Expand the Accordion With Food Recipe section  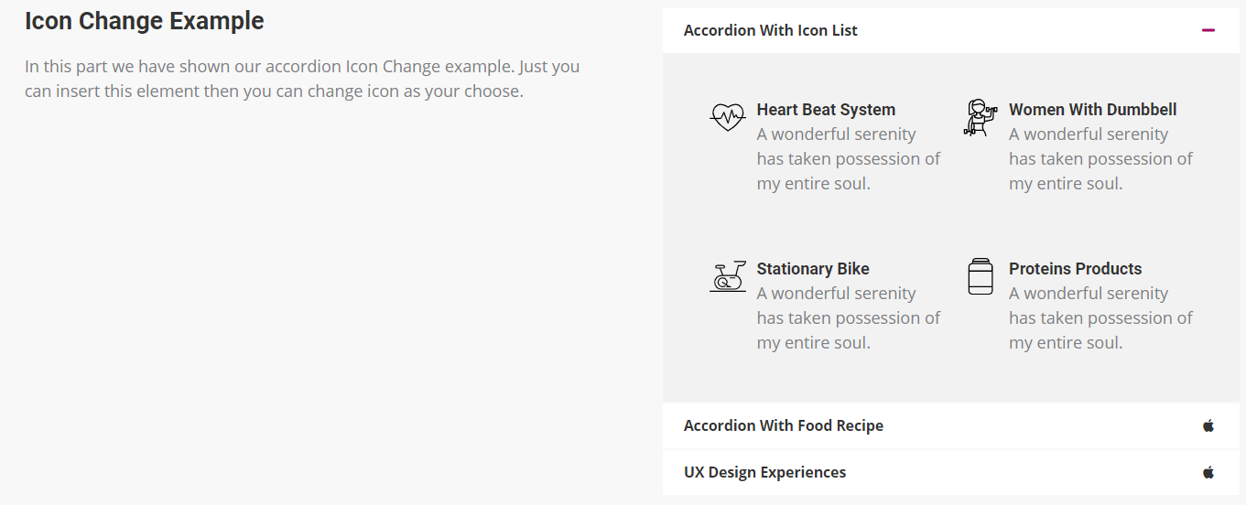tap(783, 425)
